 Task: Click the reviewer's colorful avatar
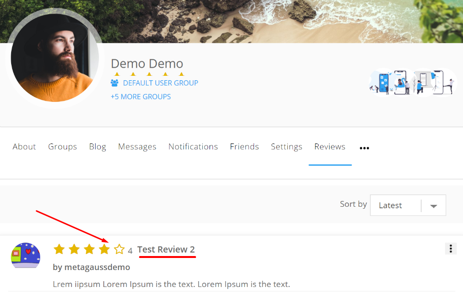click(x=26, y=256)
